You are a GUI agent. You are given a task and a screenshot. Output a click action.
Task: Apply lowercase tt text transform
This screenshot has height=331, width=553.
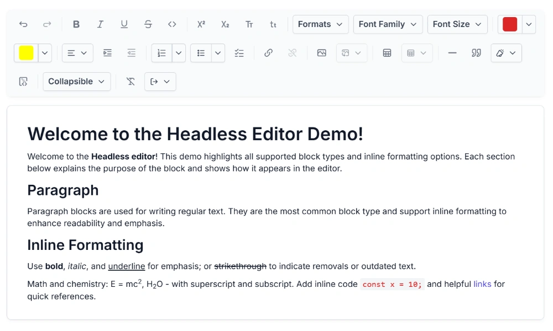click(x=273, y=24)
